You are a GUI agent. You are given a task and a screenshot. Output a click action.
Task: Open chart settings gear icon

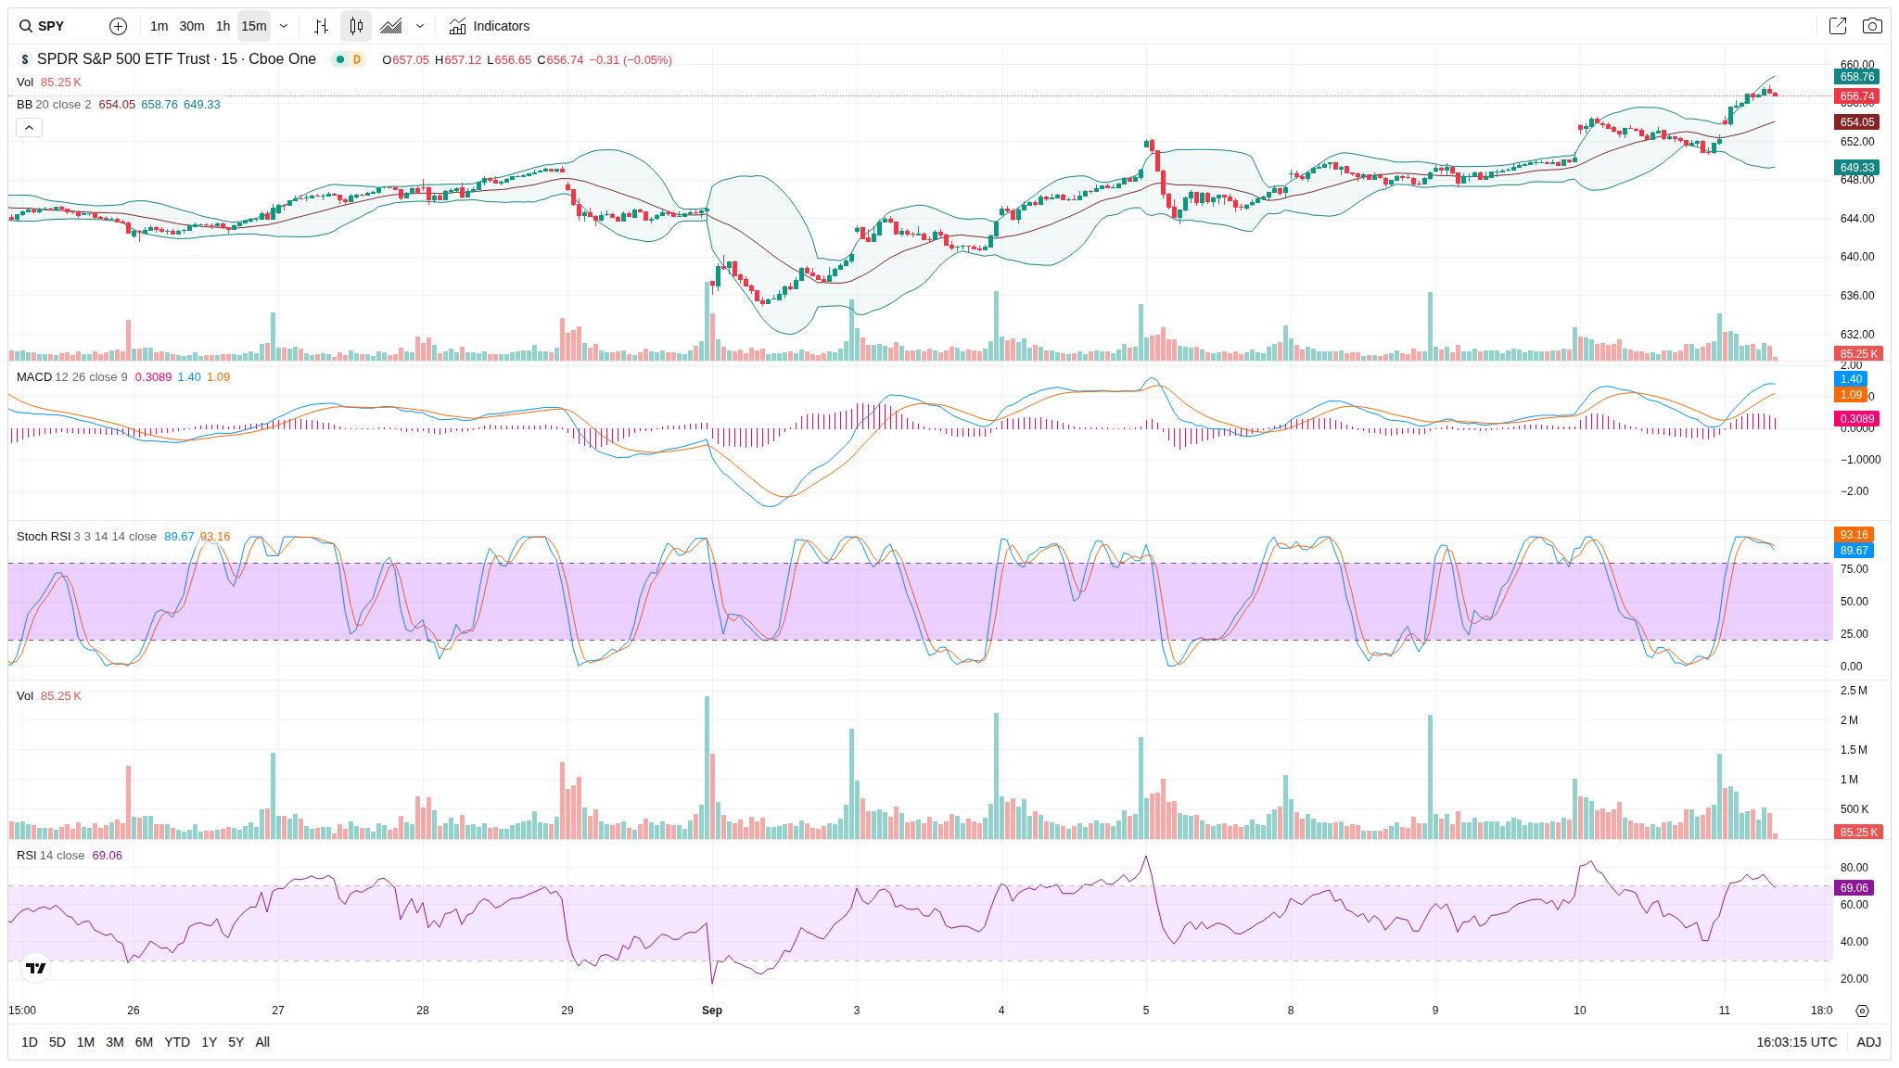[1862, 1011]
